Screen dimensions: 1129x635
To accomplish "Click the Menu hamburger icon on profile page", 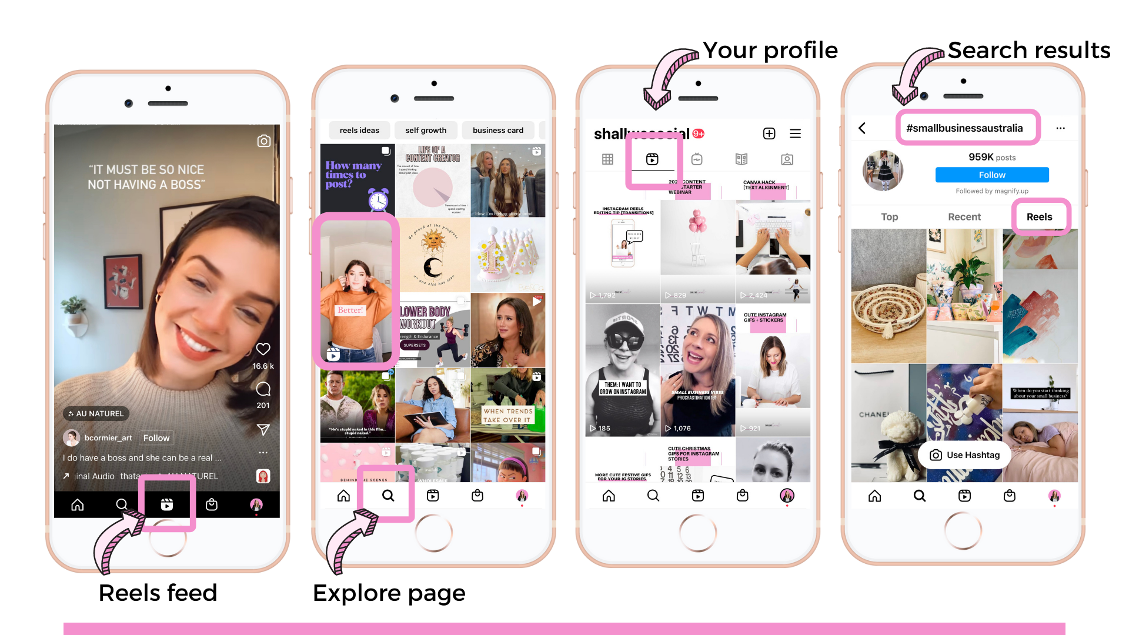I will (796, 132).
